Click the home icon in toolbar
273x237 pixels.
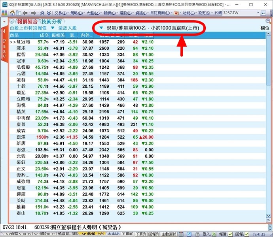12,13
